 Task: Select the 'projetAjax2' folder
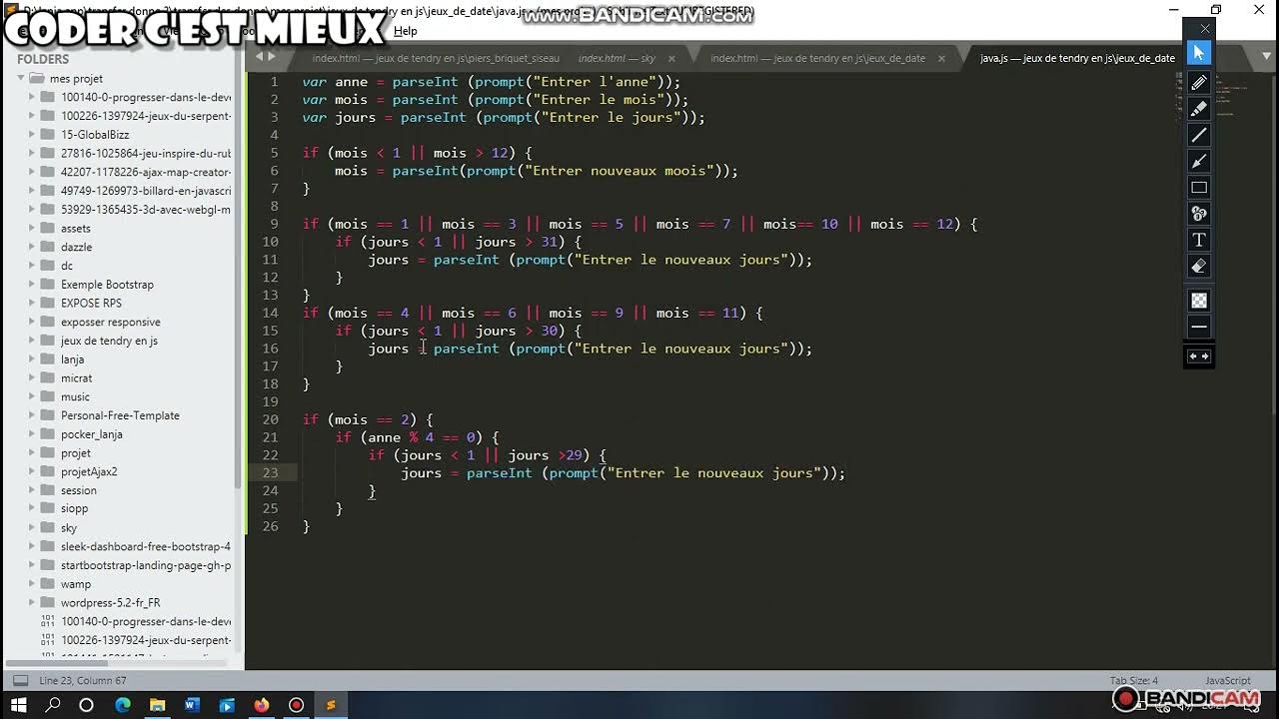(x=89, y=471)
